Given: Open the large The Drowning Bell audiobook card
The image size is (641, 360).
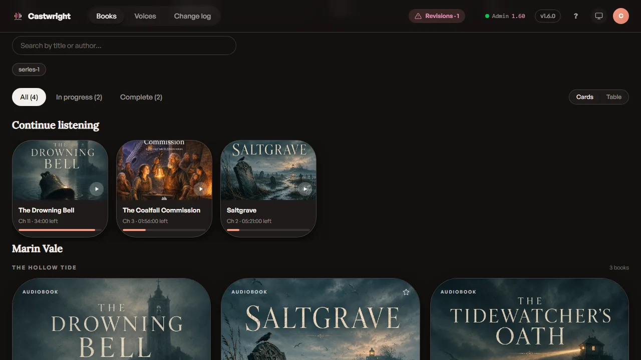Looking at the screenshot, I should pyautogui.click(x=111, y=319).
